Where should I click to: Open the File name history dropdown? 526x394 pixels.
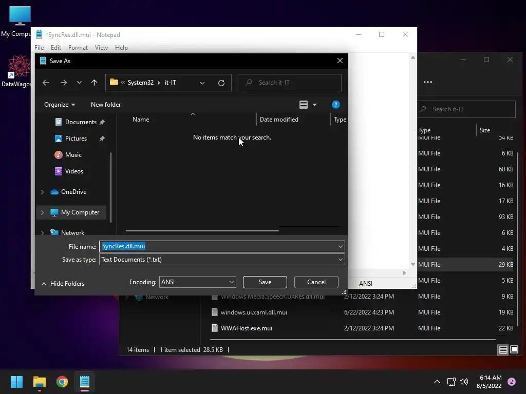(341, 247)
